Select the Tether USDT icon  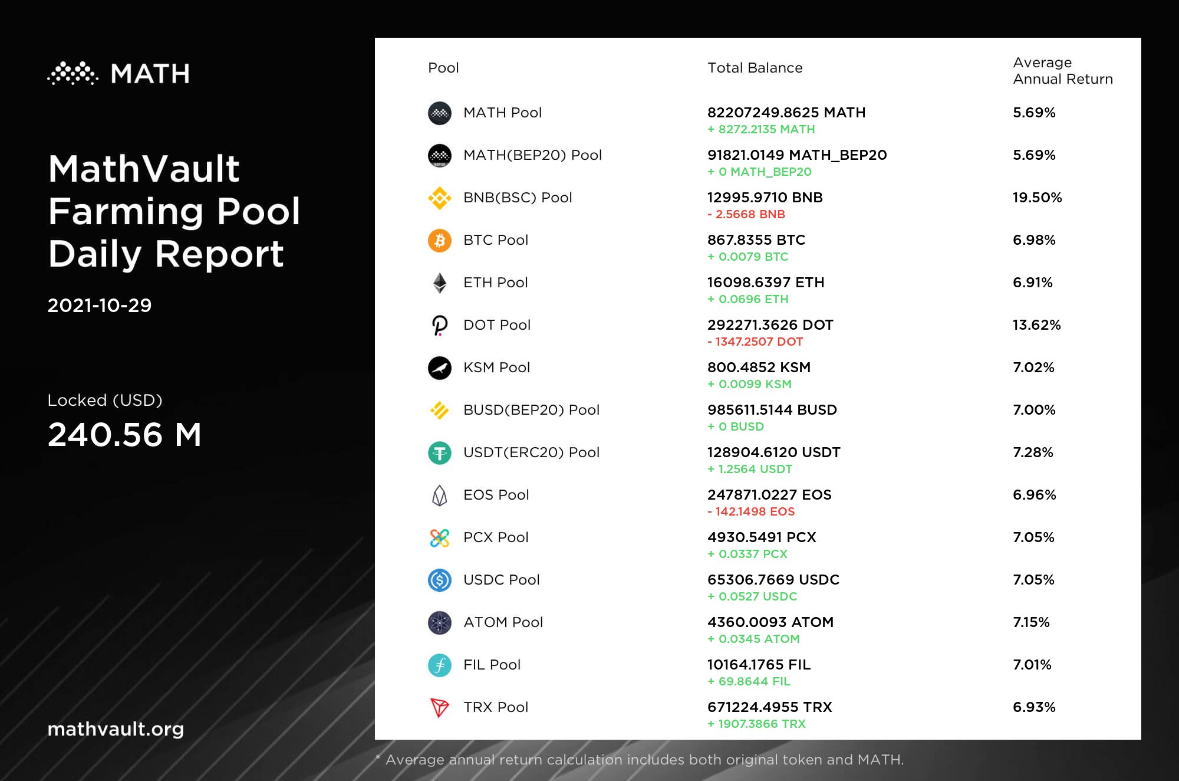point(439,453)
